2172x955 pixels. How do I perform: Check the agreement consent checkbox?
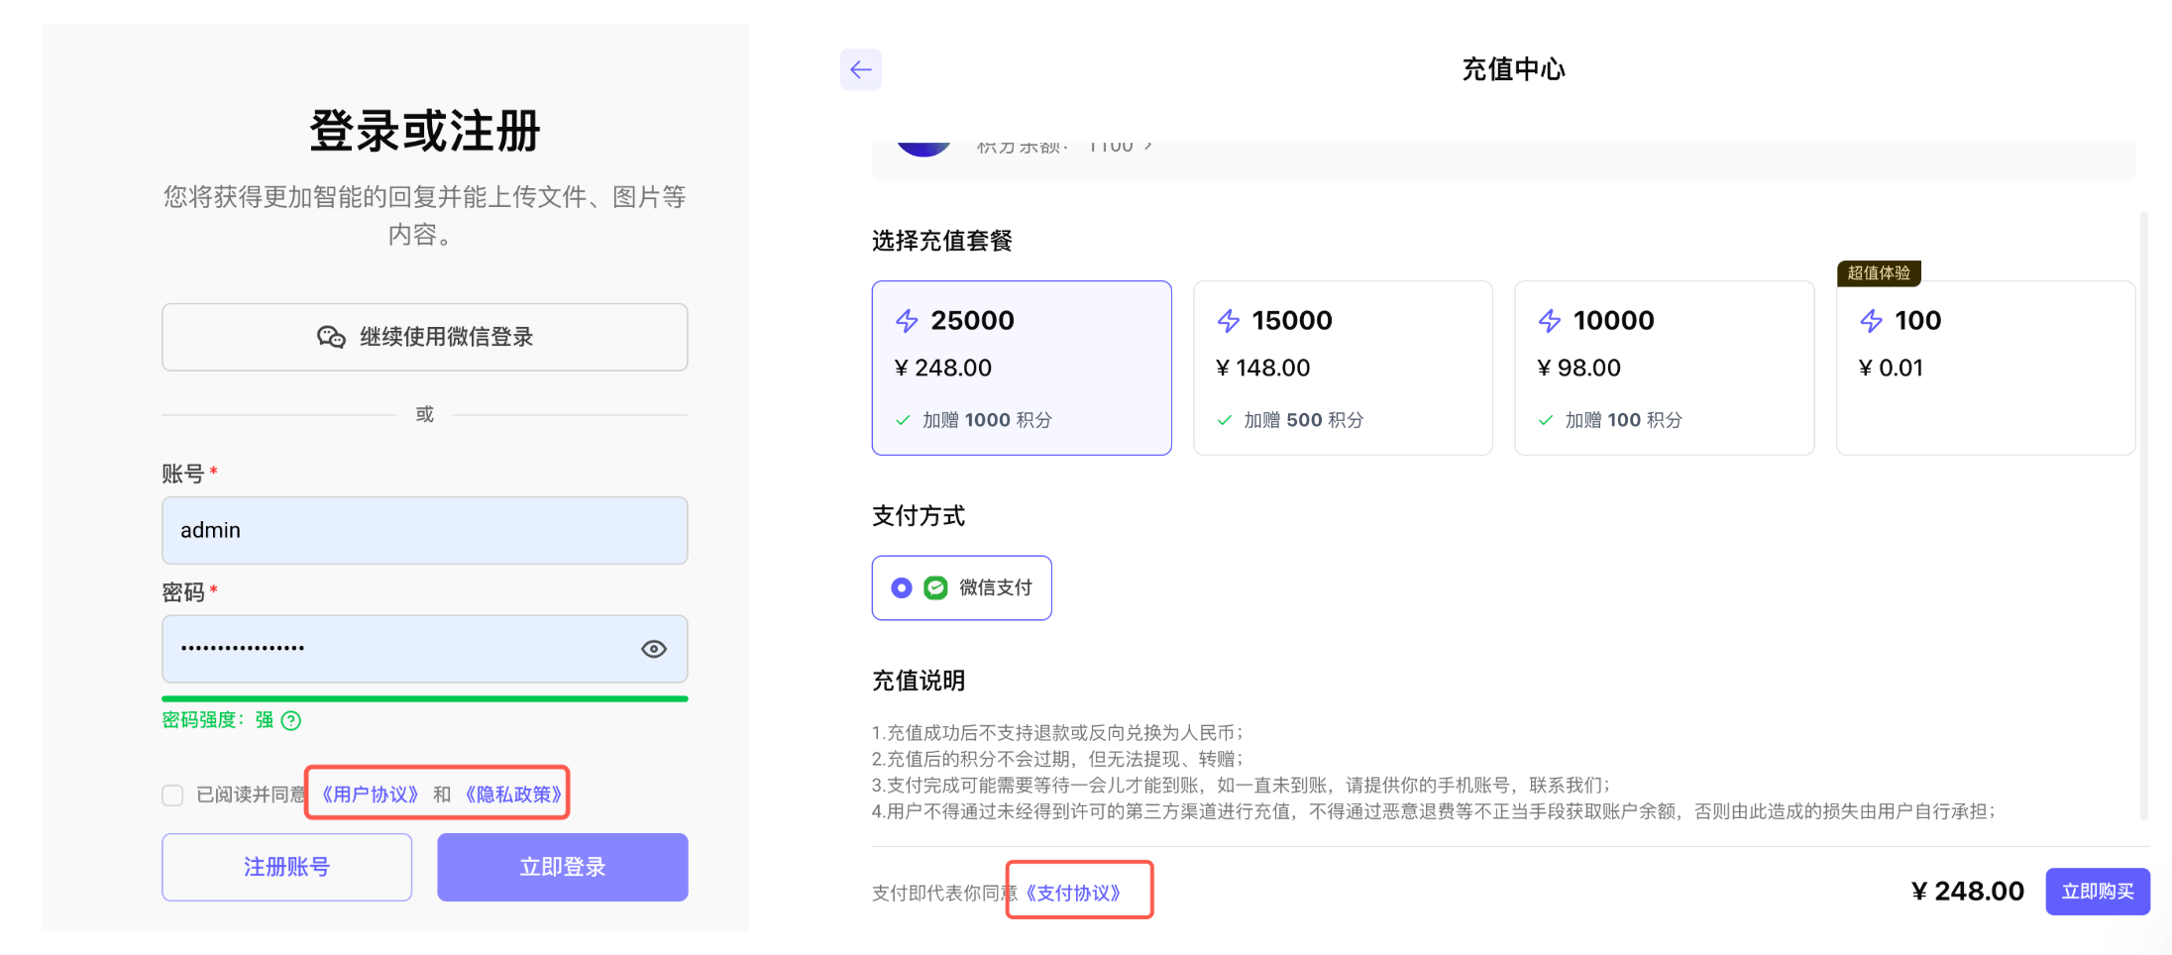coord(173,796)
